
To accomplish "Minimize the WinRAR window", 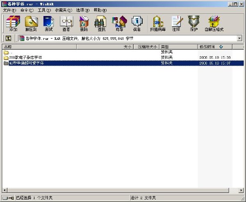I will tap(230, 4).
